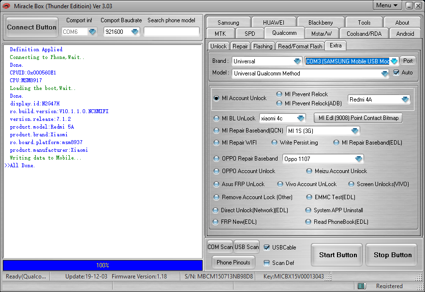This screenshot has height=292, width=425.
Task: Open the Repair sub-tab
Action: point(240,46)
